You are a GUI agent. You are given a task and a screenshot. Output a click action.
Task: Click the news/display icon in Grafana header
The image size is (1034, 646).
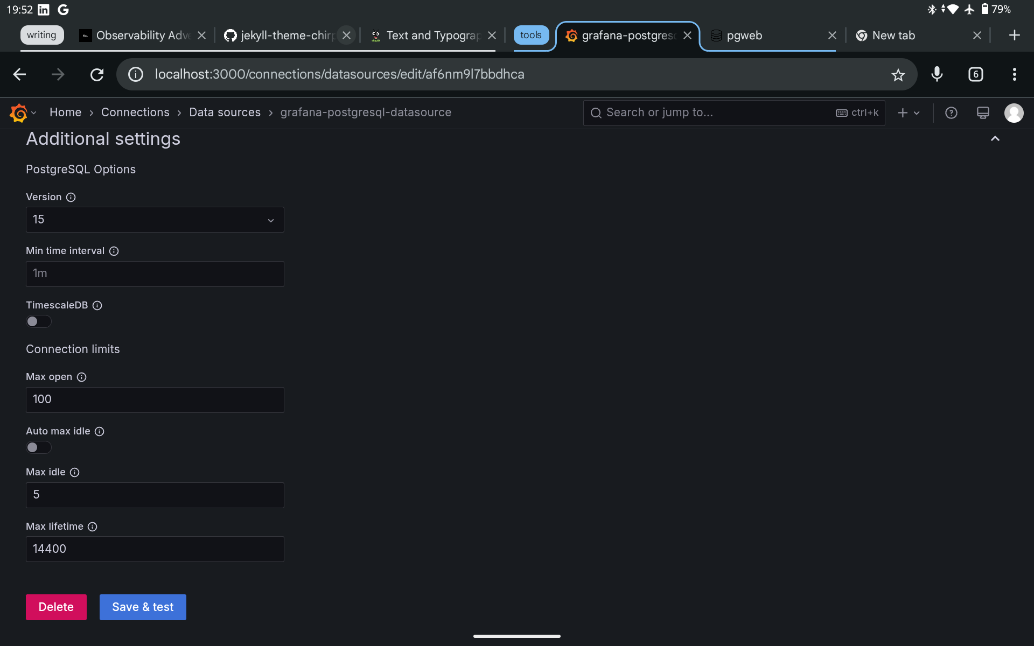tap(983, 113)
